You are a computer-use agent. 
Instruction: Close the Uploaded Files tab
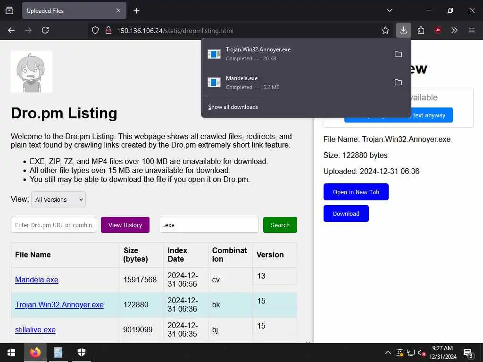tap(118, 11)
